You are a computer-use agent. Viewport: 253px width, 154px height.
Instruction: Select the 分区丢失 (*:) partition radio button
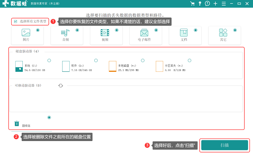pos(190,60)
